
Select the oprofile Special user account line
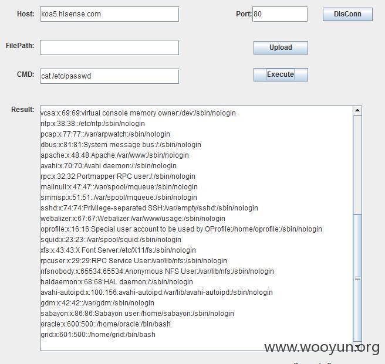click(181, 229)
